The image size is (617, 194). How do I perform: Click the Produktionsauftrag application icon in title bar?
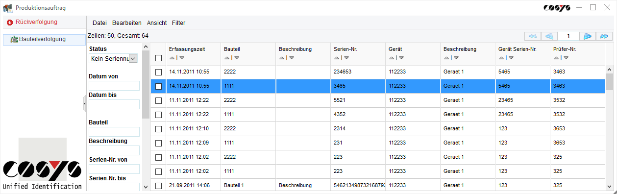pyautogui.click(x=8, y=8)
